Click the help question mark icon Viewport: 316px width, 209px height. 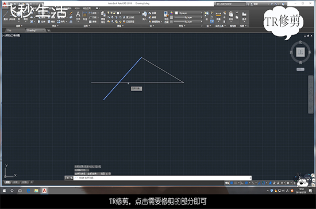coord(283,4)
